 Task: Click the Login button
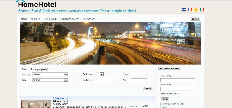tap(165, 99)
